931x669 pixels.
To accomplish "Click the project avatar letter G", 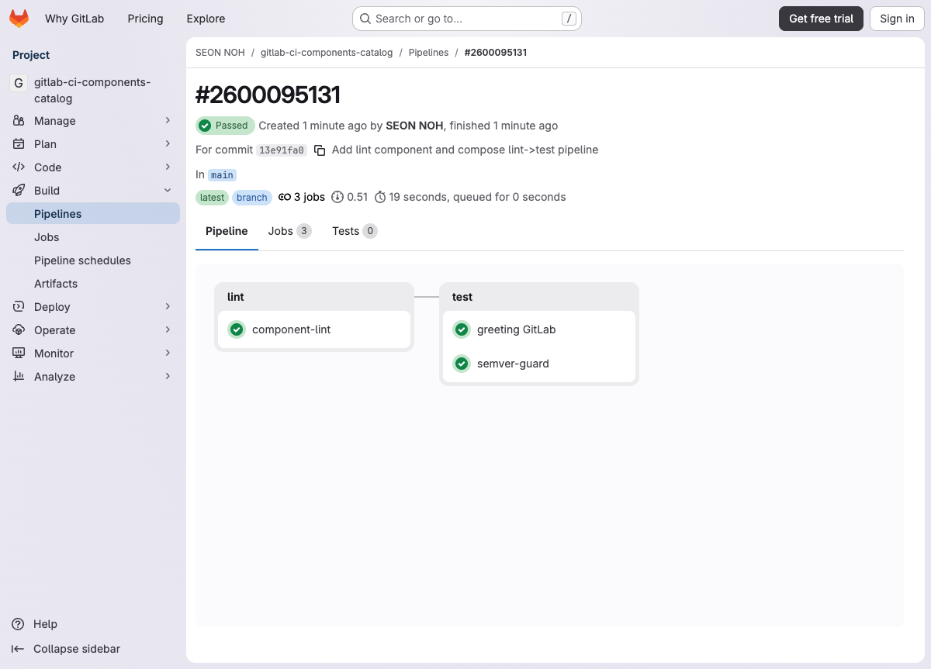I will pos(19,83).
